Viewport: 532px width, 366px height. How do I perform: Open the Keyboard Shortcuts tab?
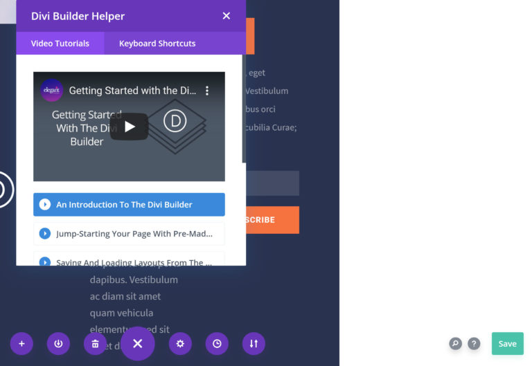click(157, 44)
